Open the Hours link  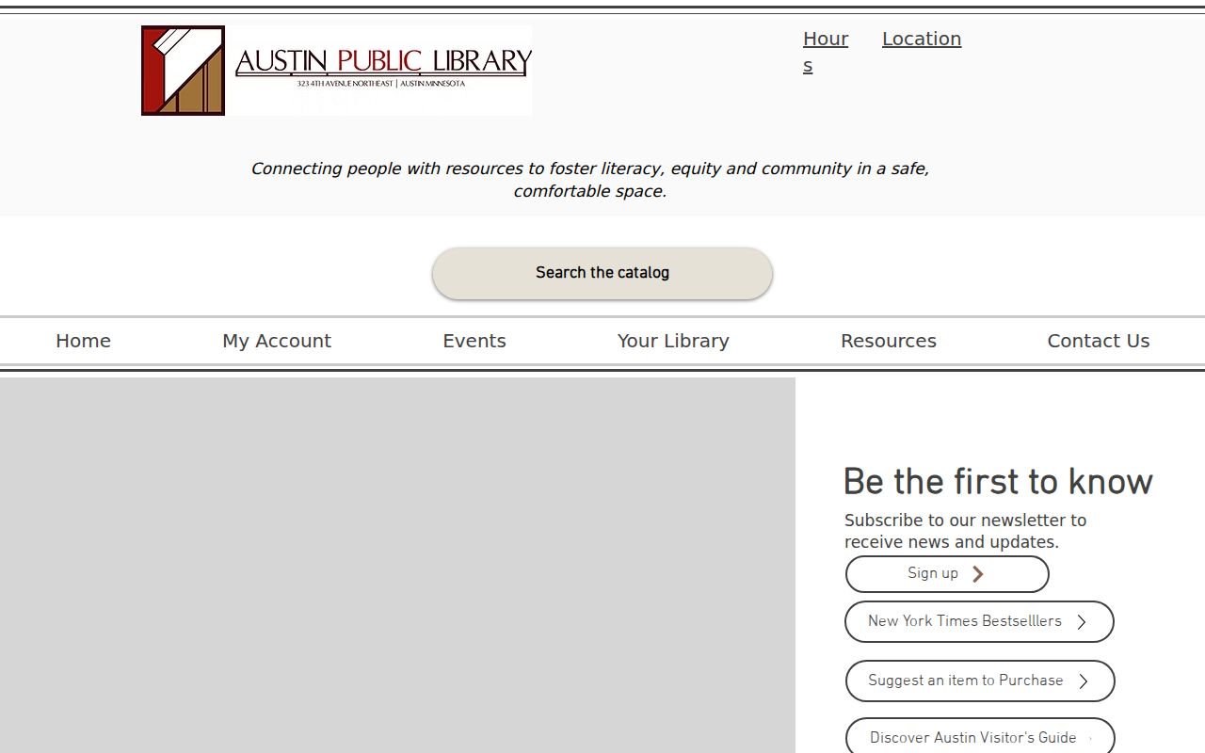[826, 52]
